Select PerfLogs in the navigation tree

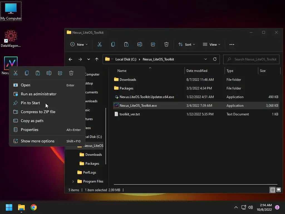click(x=87, y=172)
